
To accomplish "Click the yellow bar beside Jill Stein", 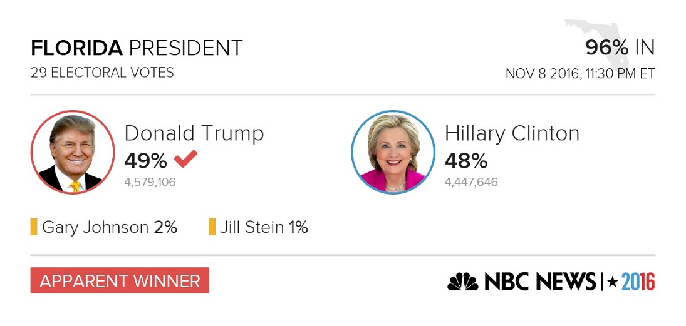I will (212, 227).
